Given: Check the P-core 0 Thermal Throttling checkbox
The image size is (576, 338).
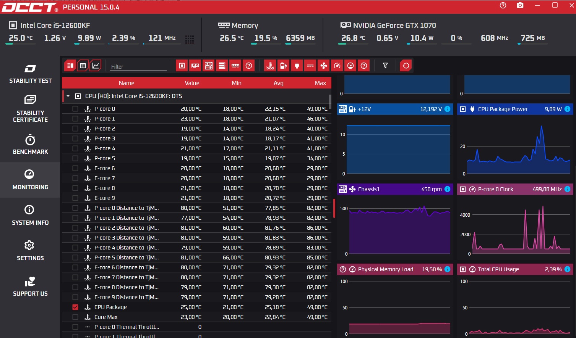Looking at the screenshot, I should coord(75,327).
